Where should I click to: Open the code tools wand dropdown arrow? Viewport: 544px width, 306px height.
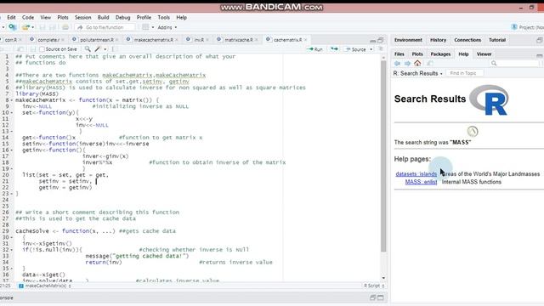pyautogui.click(x=105, y=49)
